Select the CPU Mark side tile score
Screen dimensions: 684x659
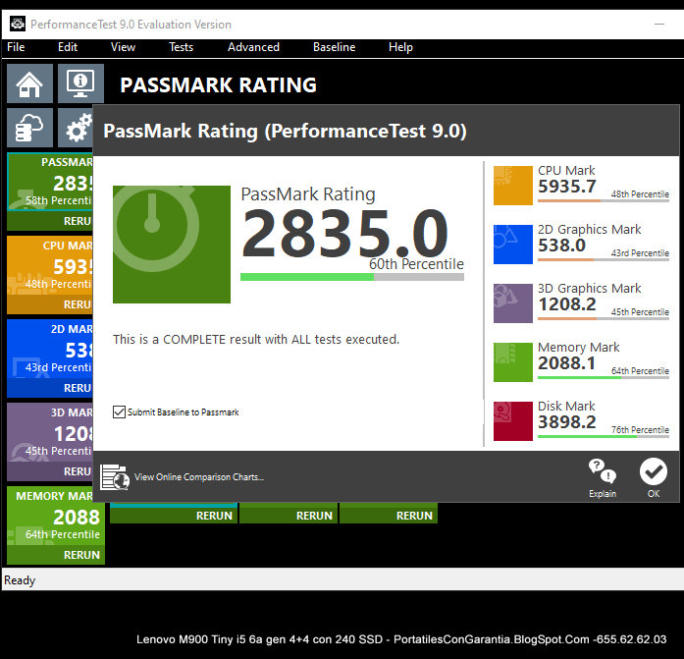pyautogui.click(x=73, y=267)
